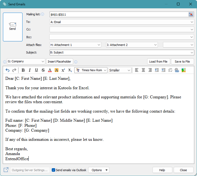Viewport: 197px width, 176px height.
Task: Click Load from File button
Action: (159, 62)
